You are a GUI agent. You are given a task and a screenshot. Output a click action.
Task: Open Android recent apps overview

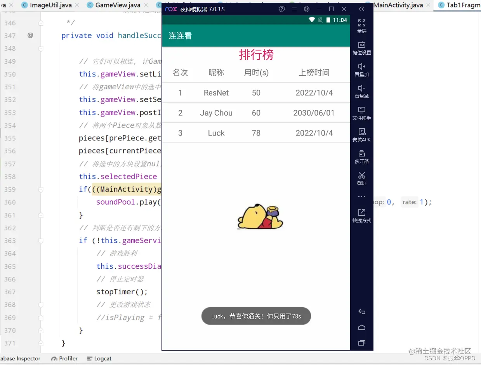(x=361, y=343)
